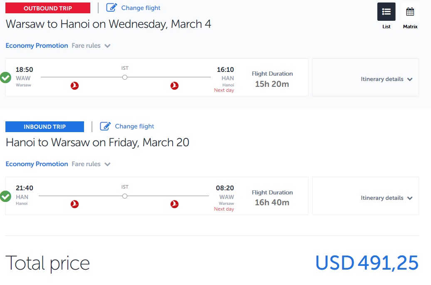
Task: Toggle green checkmark on outbound flight
Action: click(5, 77)
